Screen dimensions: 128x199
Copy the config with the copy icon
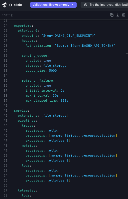(112, 15)
